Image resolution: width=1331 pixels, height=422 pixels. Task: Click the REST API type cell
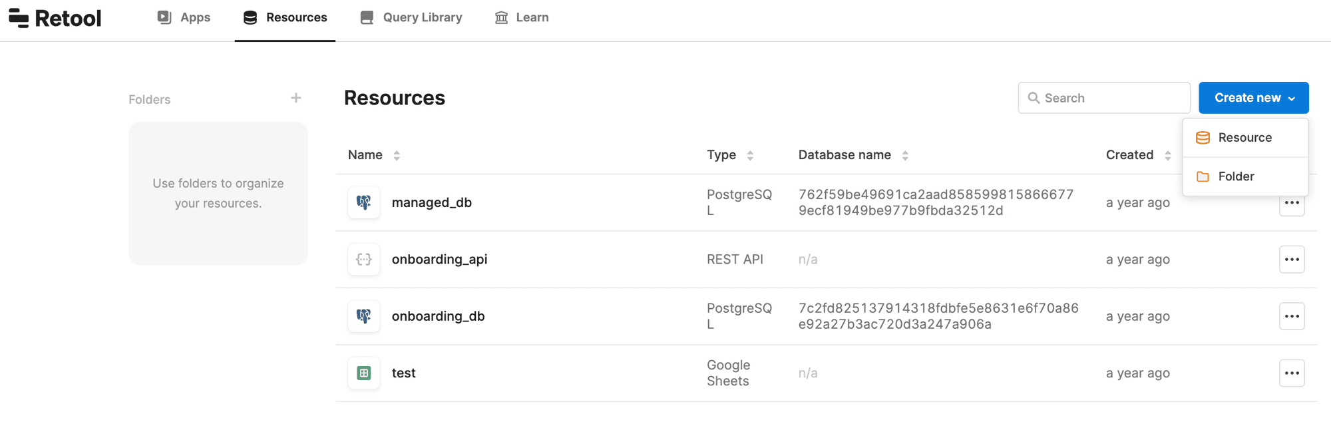pos(735,260)
